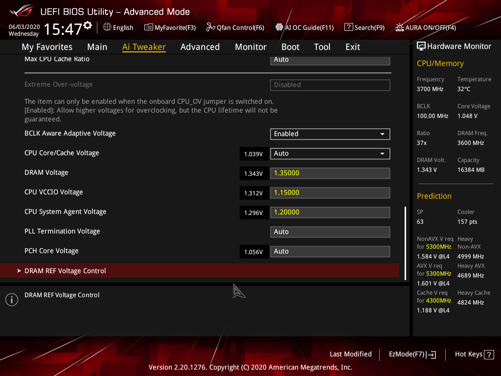Switch to the Advanced tab

click(200, 47)
